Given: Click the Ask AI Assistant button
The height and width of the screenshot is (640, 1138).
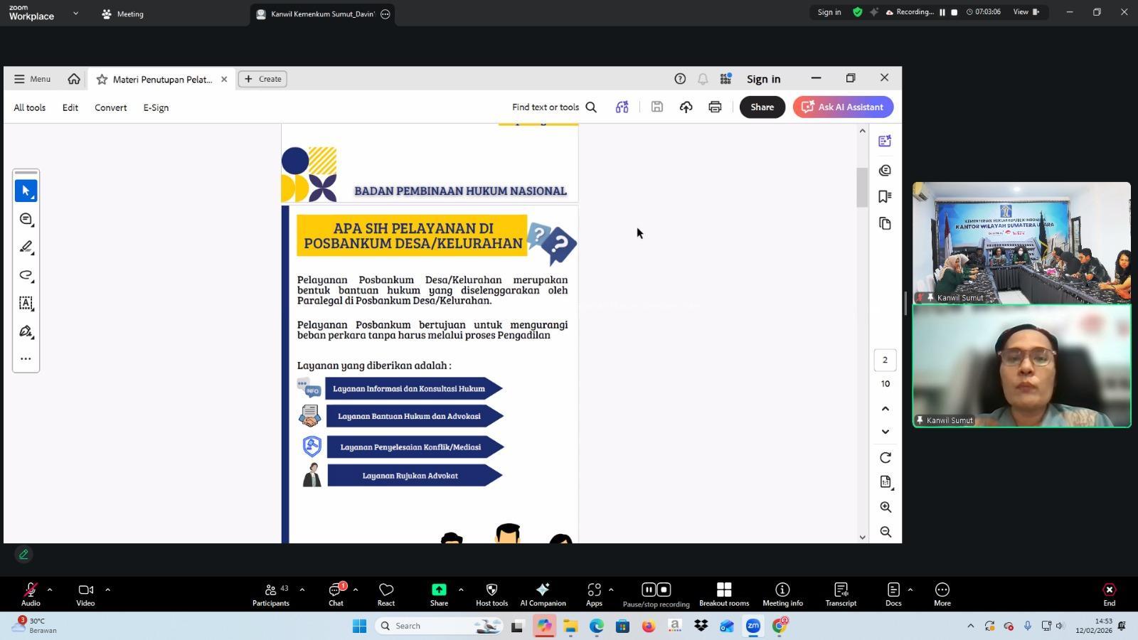Looking at the screenshot, I should 843,107.
